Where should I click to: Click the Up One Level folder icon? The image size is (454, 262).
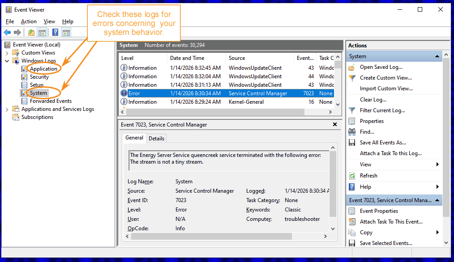31,32
